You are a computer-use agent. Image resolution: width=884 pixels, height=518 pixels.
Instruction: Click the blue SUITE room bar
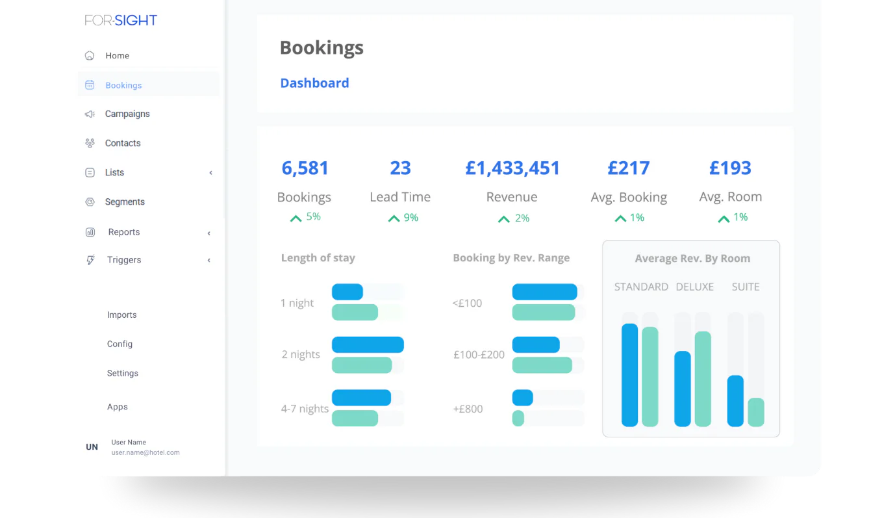tap(735, 401)
